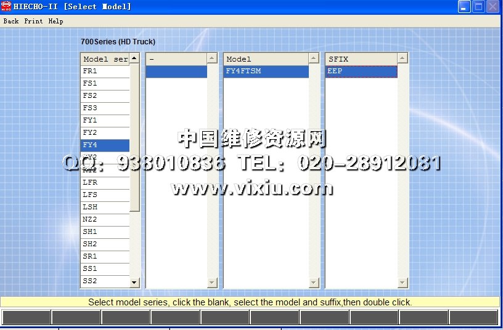Maximize the HIECHO-II window
The image size is (503, 330).
coord(478,7)
